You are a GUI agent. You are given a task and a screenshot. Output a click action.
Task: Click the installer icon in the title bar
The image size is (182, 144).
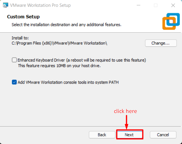coord(4,5)
